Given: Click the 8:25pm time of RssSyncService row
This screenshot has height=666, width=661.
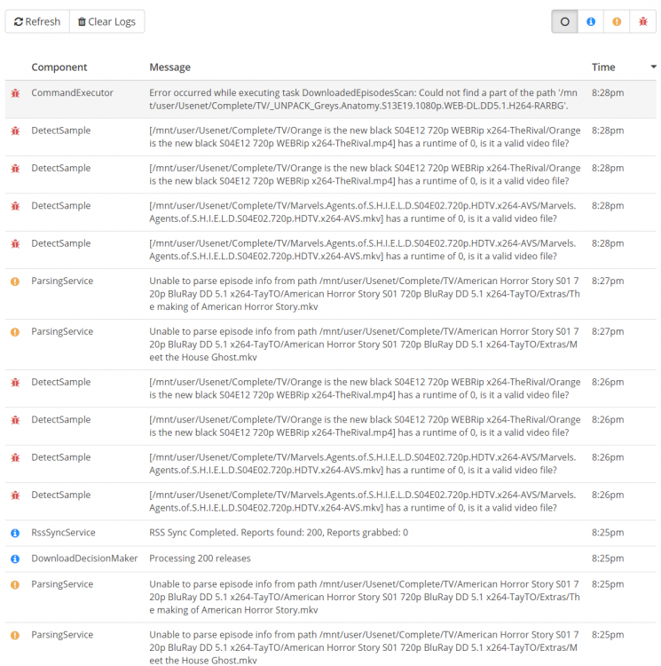Looking at the screenshot, I should coord(608,533).
